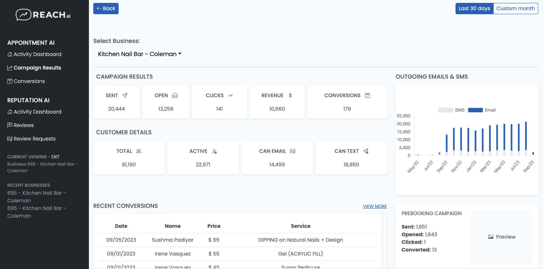Click Preview for the Prebooking Campaign
The height and width of the screenshot is (269, 543).
[x=501, y=237]
